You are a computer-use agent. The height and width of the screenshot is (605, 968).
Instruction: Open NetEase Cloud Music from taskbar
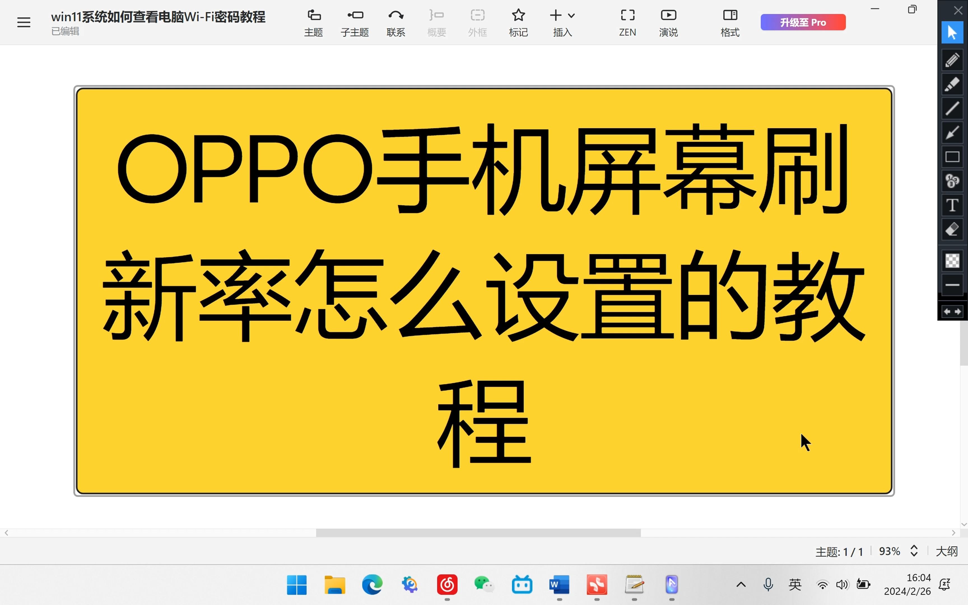(447, 585)
